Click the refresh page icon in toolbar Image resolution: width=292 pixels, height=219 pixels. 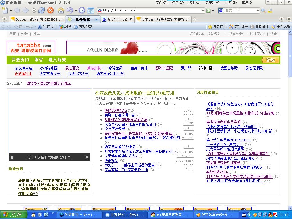click(42, 11)
